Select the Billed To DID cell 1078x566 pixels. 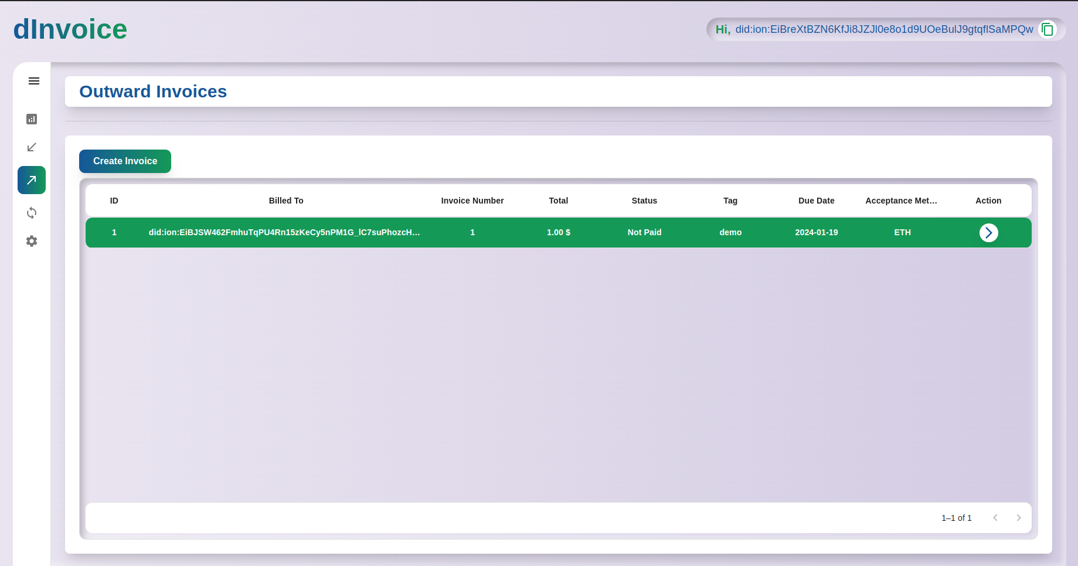[284, 232]
